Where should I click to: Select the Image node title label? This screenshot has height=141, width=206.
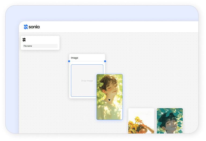point(75,58)
